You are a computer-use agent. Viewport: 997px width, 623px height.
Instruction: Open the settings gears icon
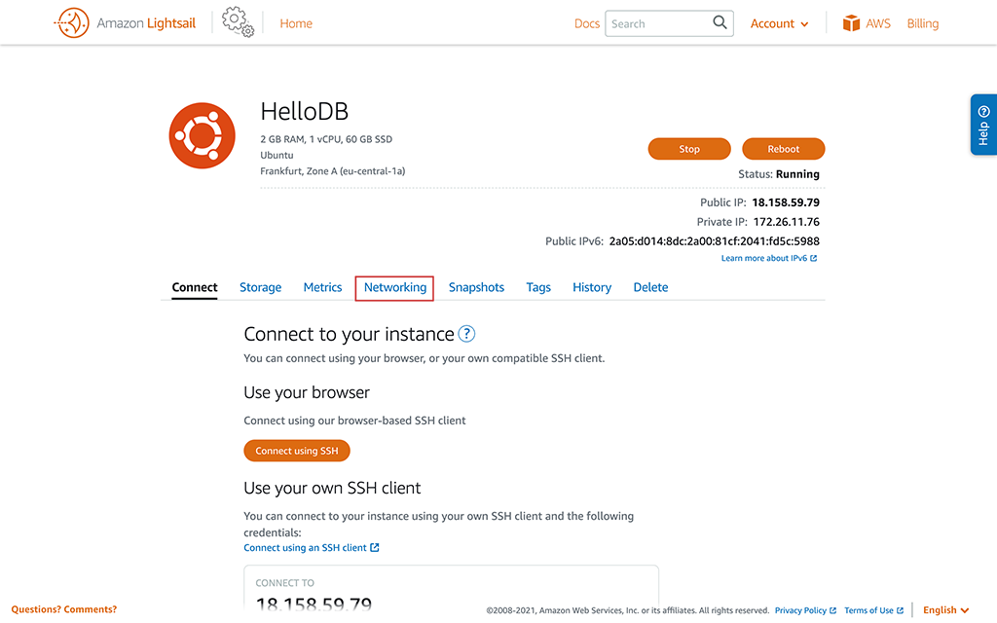[x=238, y=22]
